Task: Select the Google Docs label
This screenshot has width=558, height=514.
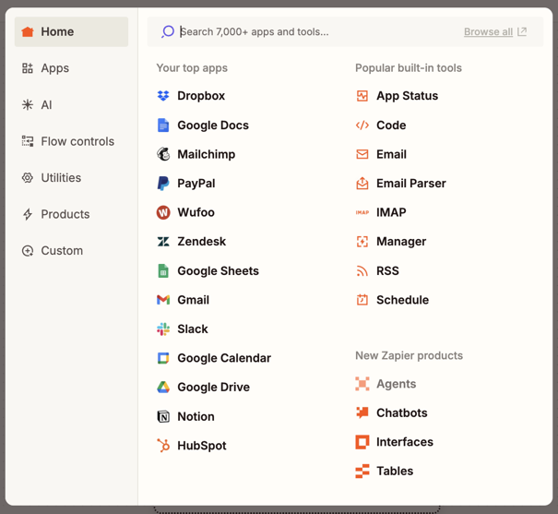Action: click(213, 126)
